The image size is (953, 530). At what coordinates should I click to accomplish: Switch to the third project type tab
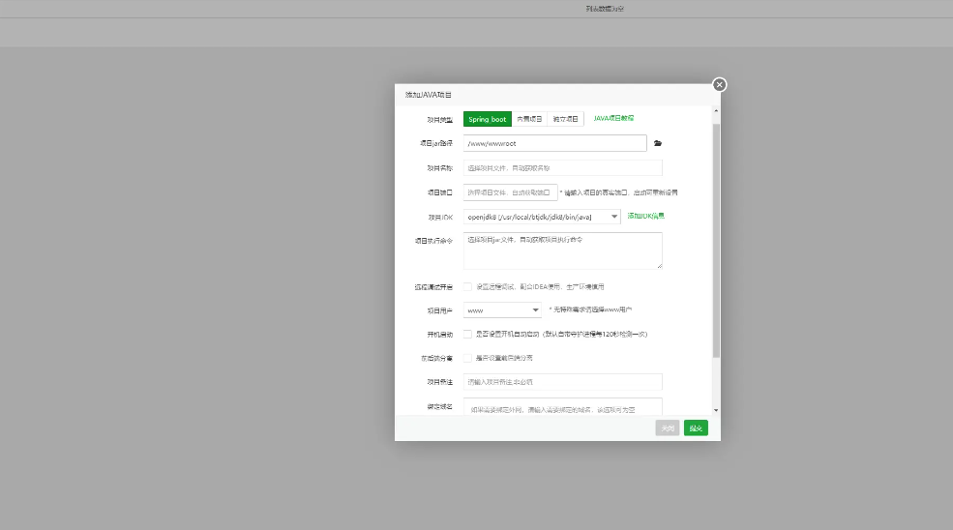pyautogui.click(x=565, y=119)
